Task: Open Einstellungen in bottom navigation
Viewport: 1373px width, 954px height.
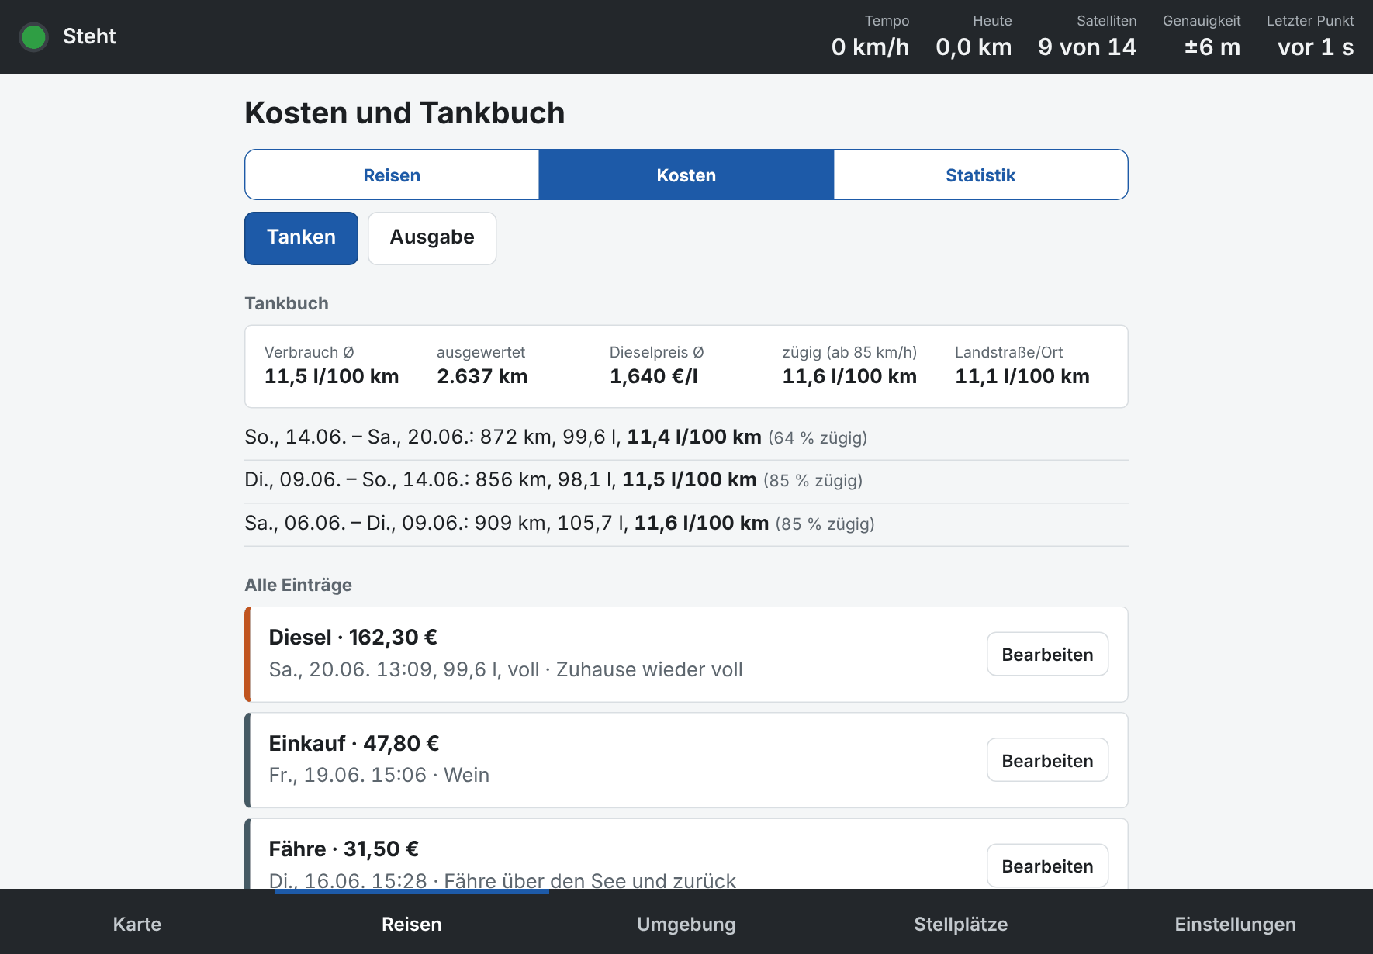Action: [x=1236, y=924]
